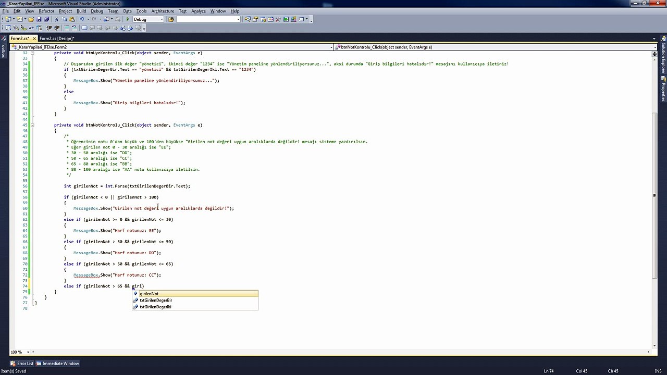667x375 pixels.
Task: Collapse the btnNotKontrolu_Click method outline
Action: point(32,125)
